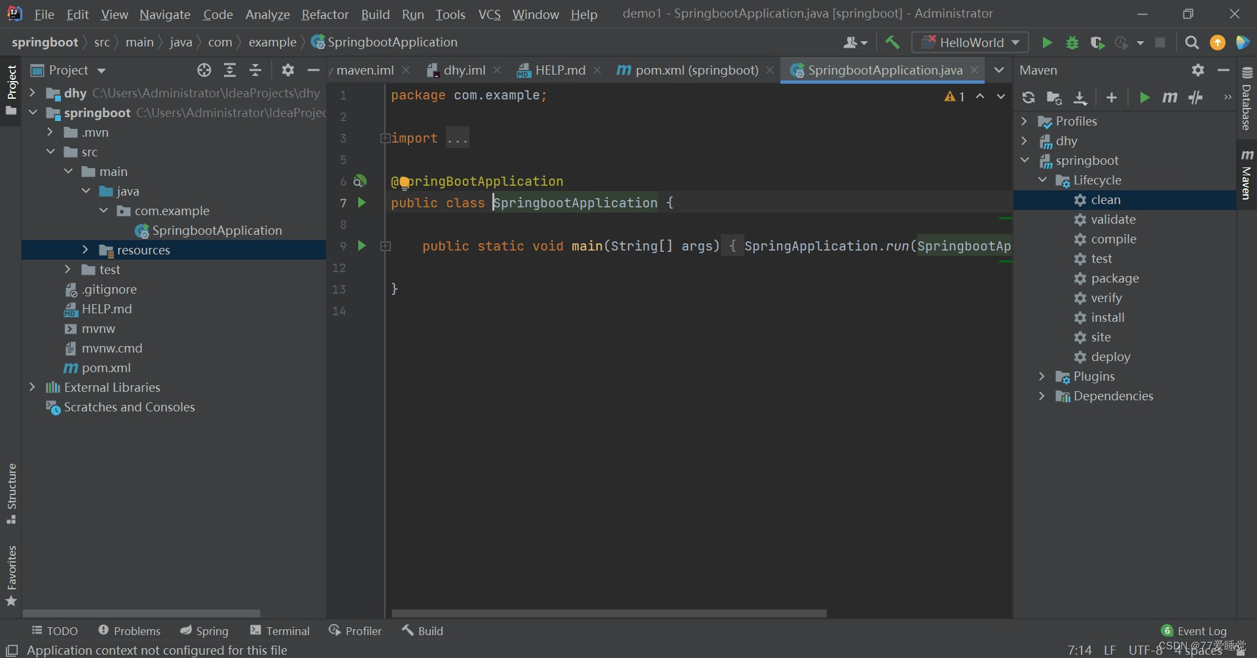Hide the Project tool window
Screen dimensions: 1257x658
click(x=314, y=70)
